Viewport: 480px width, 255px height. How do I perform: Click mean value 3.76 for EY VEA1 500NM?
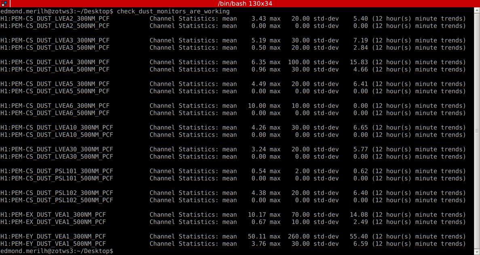point(259,244)
